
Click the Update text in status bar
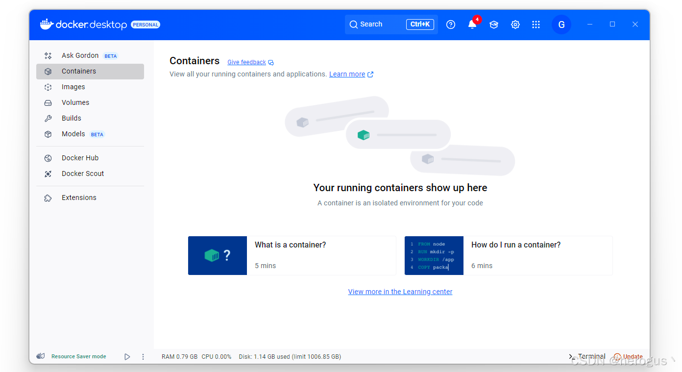633,357
